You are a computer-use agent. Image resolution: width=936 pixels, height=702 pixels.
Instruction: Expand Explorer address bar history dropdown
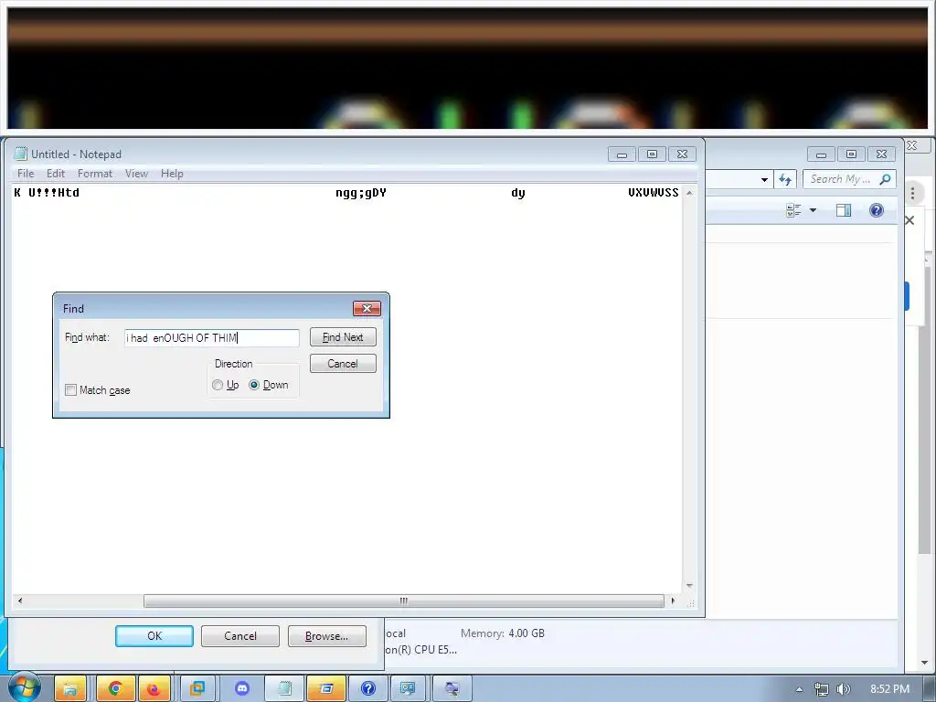coord(764,179)
